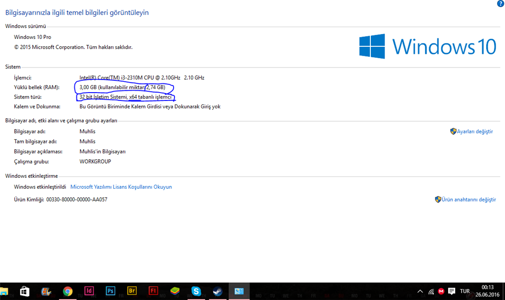Viewport: 505px width, 300px height.
Task: Click the Windows 10 logo image
Action: click(428, 46)
